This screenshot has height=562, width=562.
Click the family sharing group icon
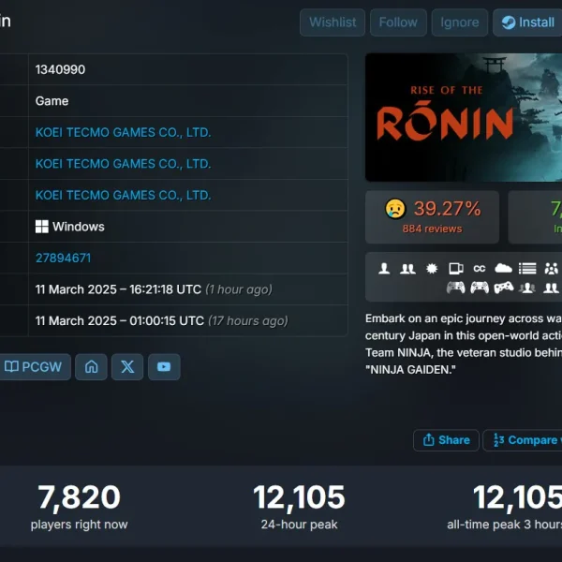[x=552, y=268]
